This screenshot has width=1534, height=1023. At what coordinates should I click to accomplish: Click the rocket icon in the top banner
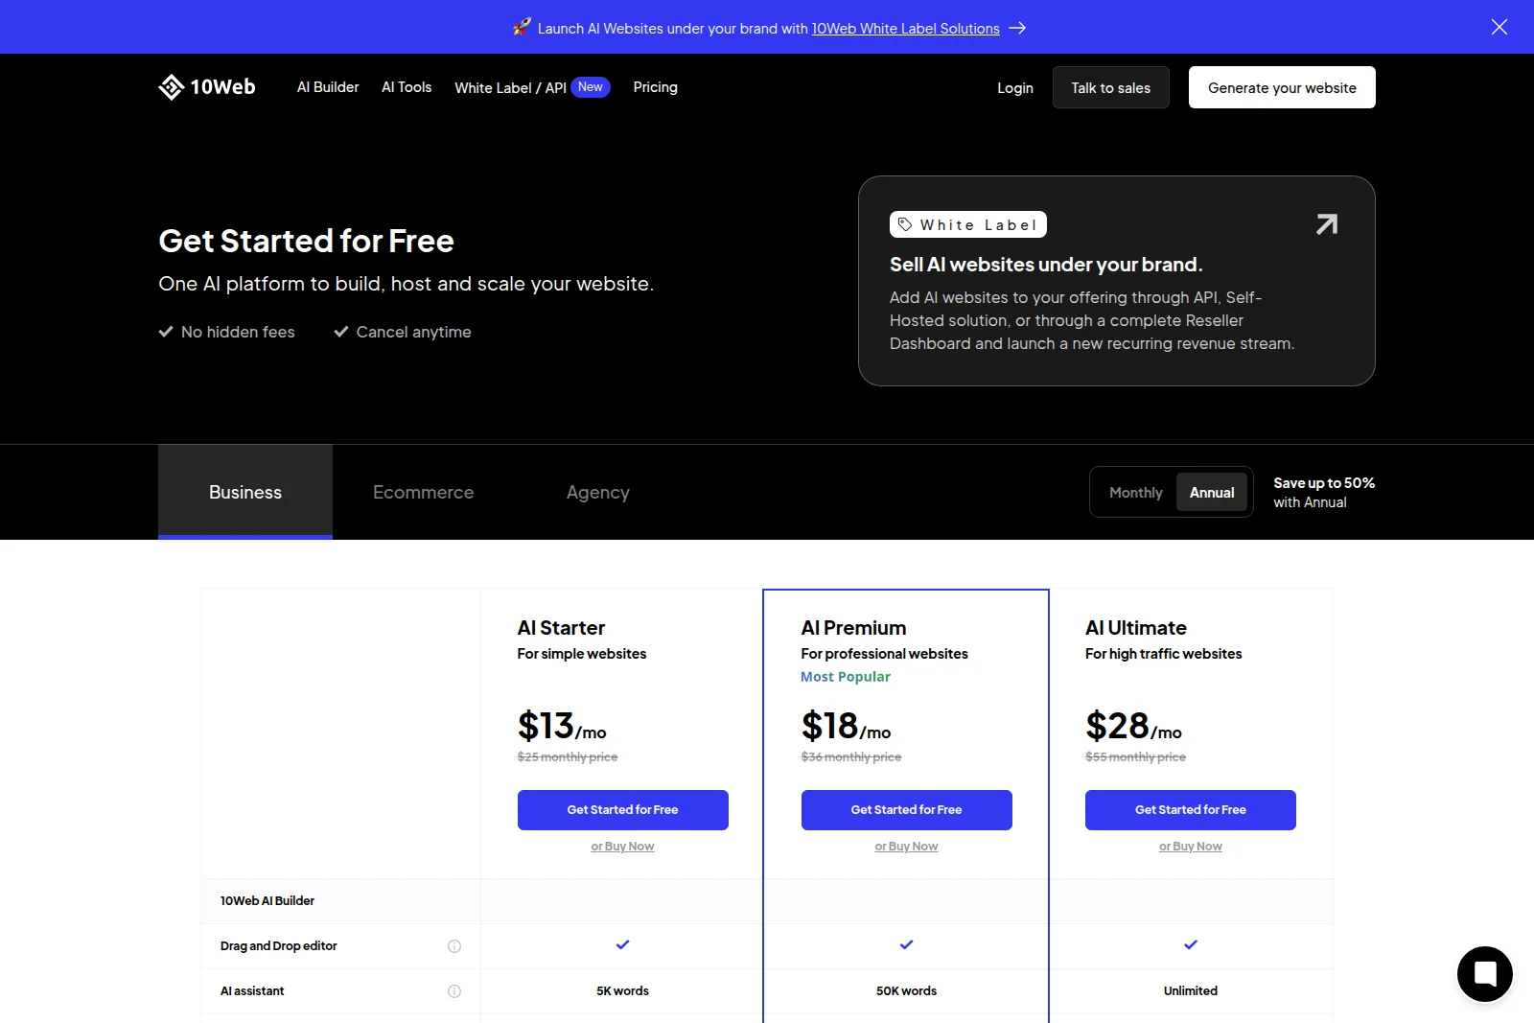click(x=521, y=28)
